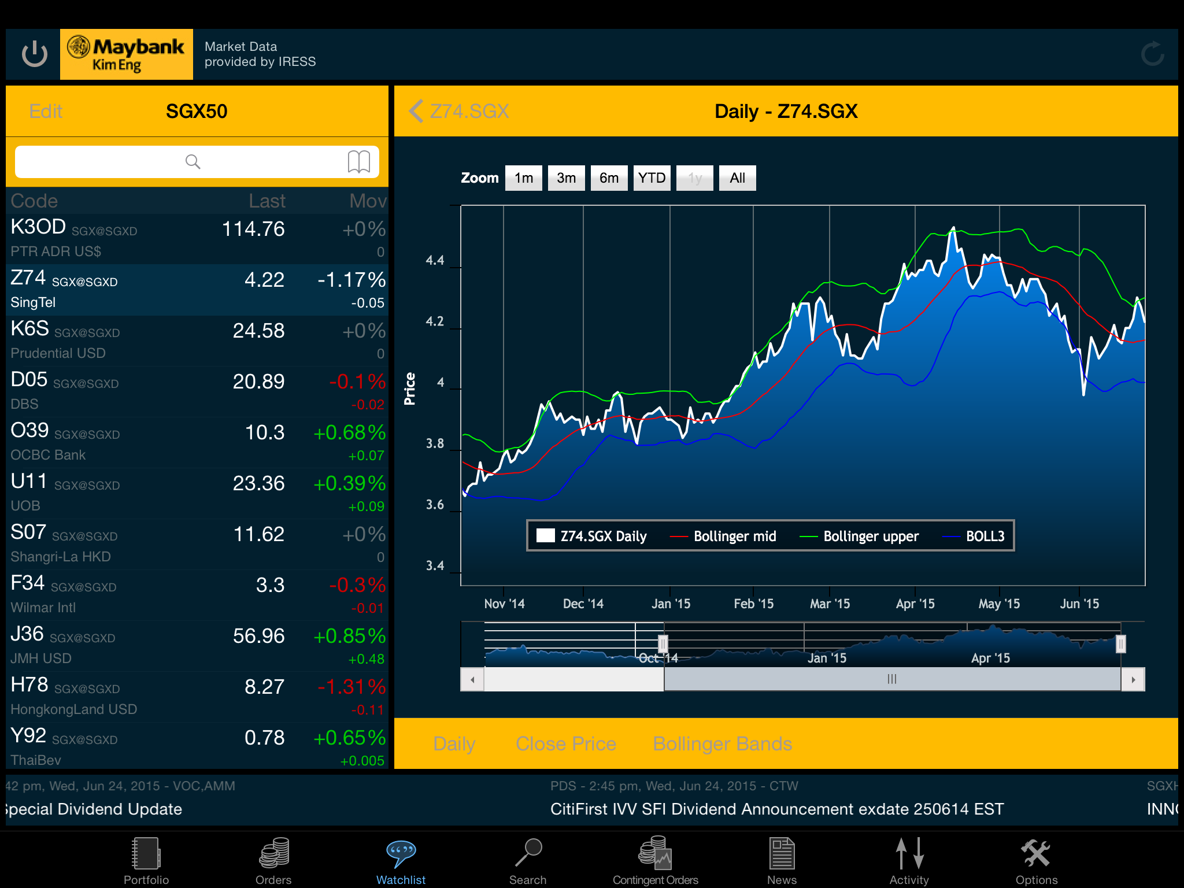Select the K6S Prudential USD row
The image size is (1184, 888).
[197, 341]
